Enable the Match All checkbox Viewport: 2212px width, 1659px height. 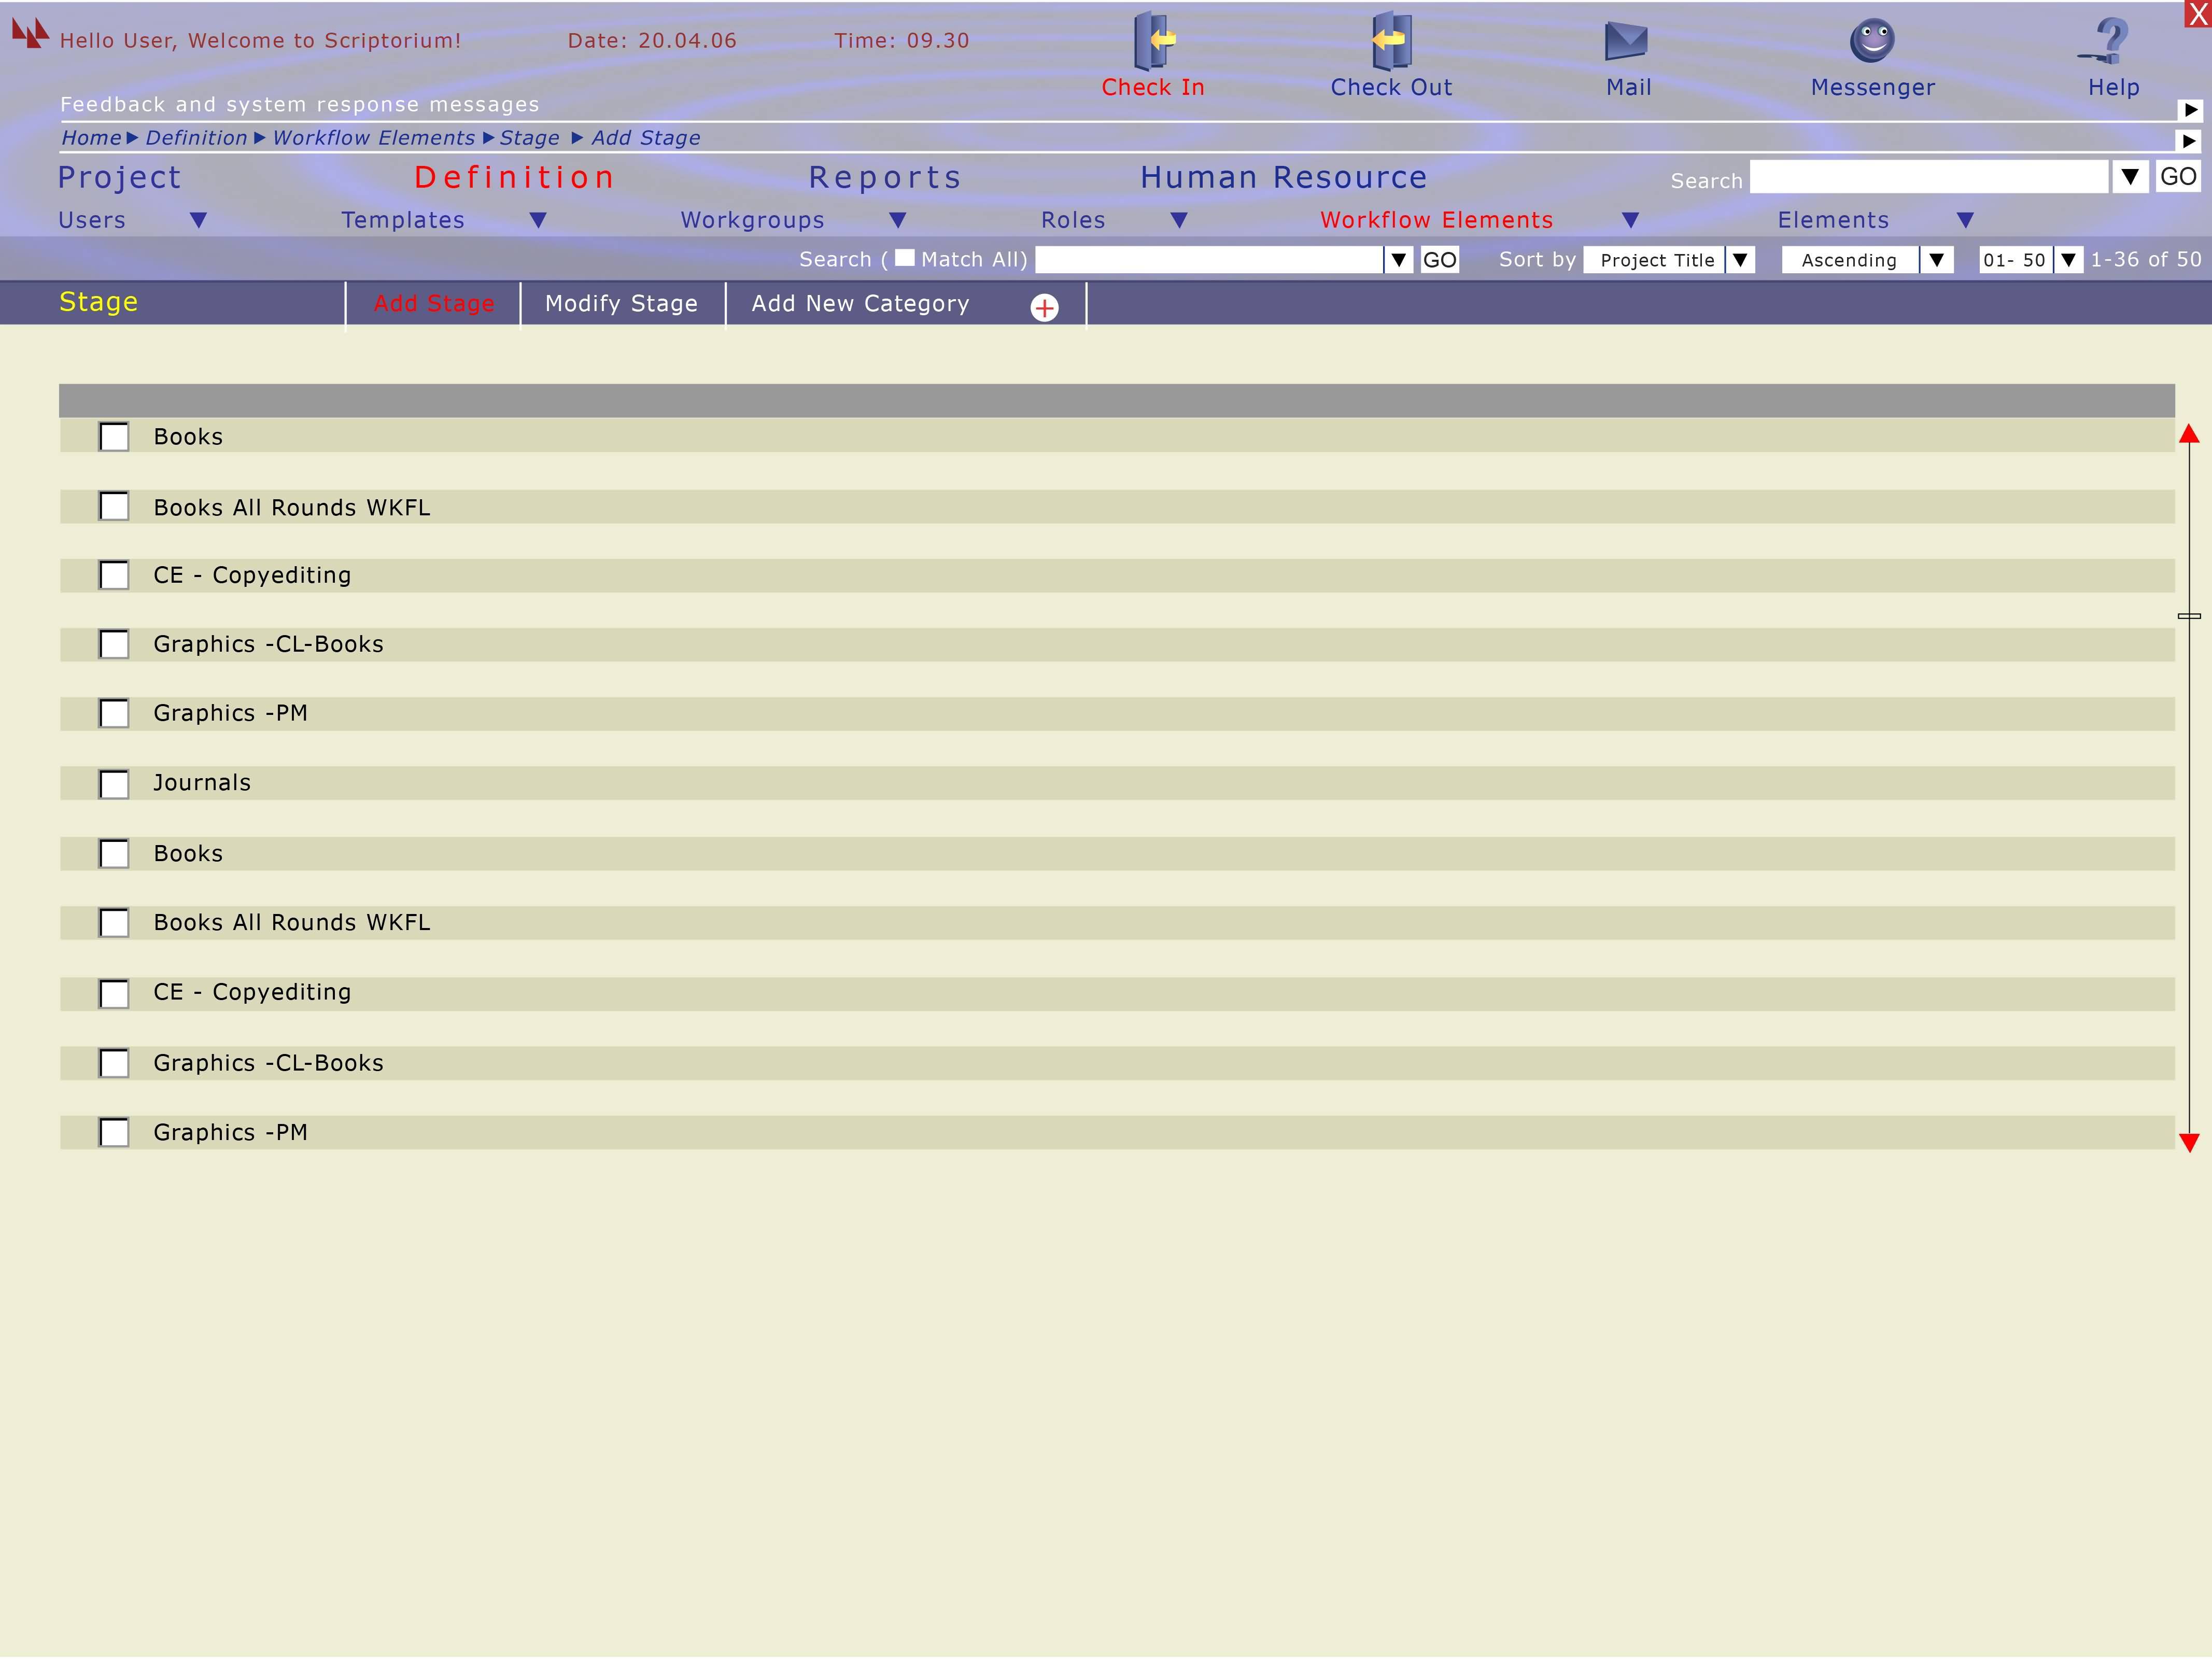pos(904,258)
